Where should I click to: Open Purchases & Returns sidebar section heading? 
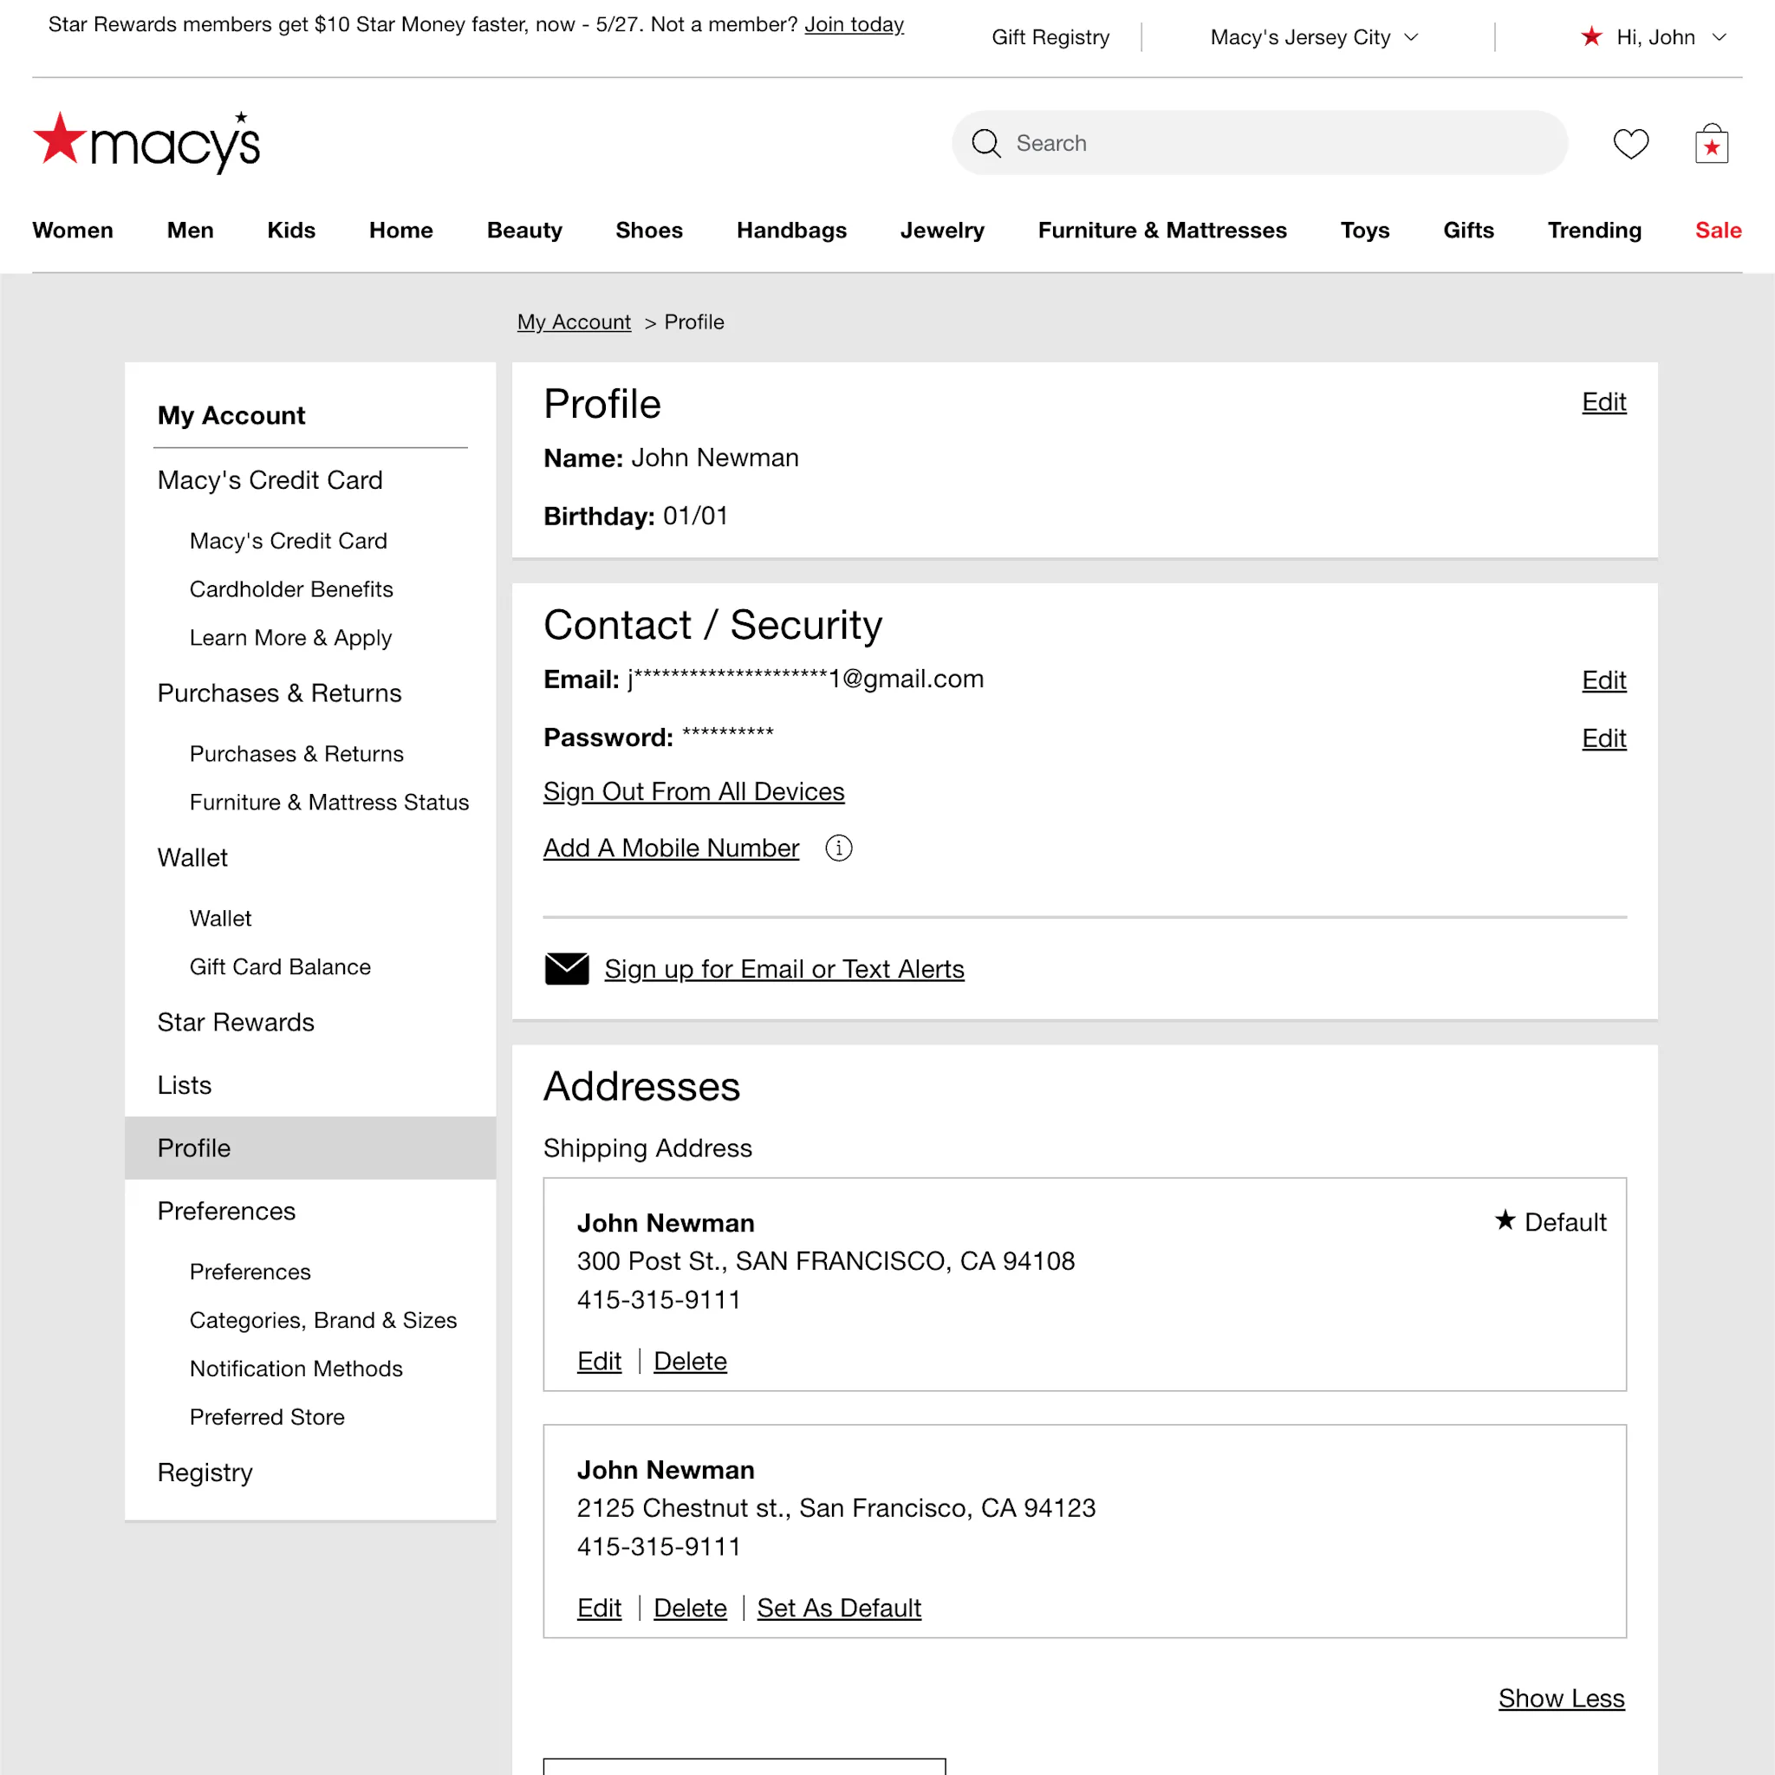pyautogui.click(x=279, y=692)
